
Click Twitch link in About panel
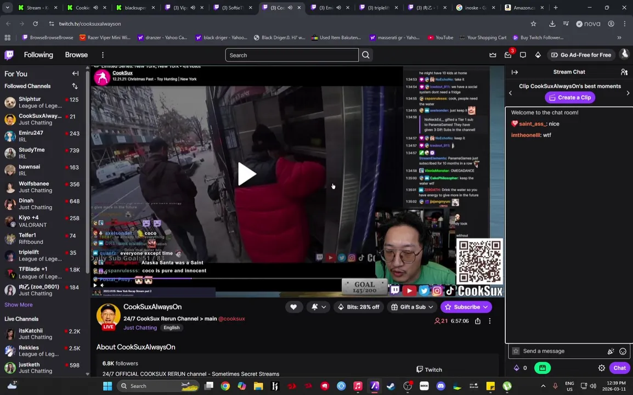[429, 370]
